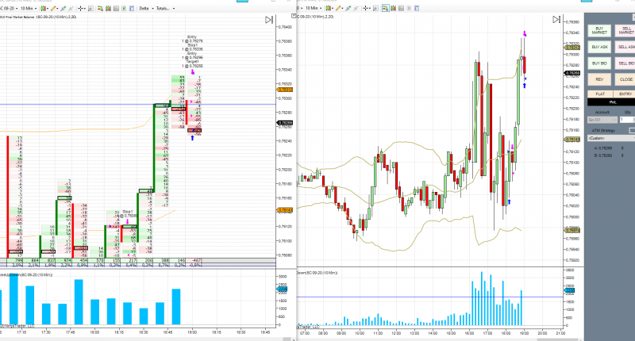Viewport: 635px width, 341px height.
Task: Open Indicators icon in right chart toolbar
Action: click(x=401, y=8)
